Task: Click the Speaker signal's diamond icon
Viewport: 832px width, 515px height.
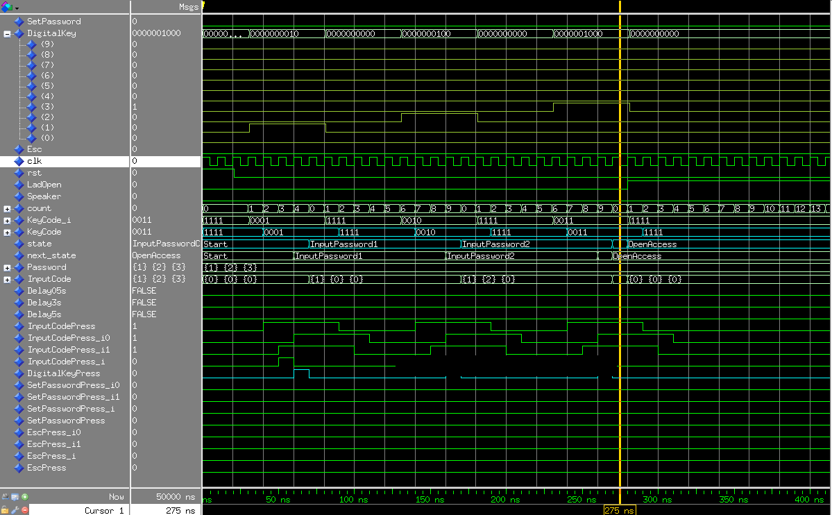Action: (19, 196)
